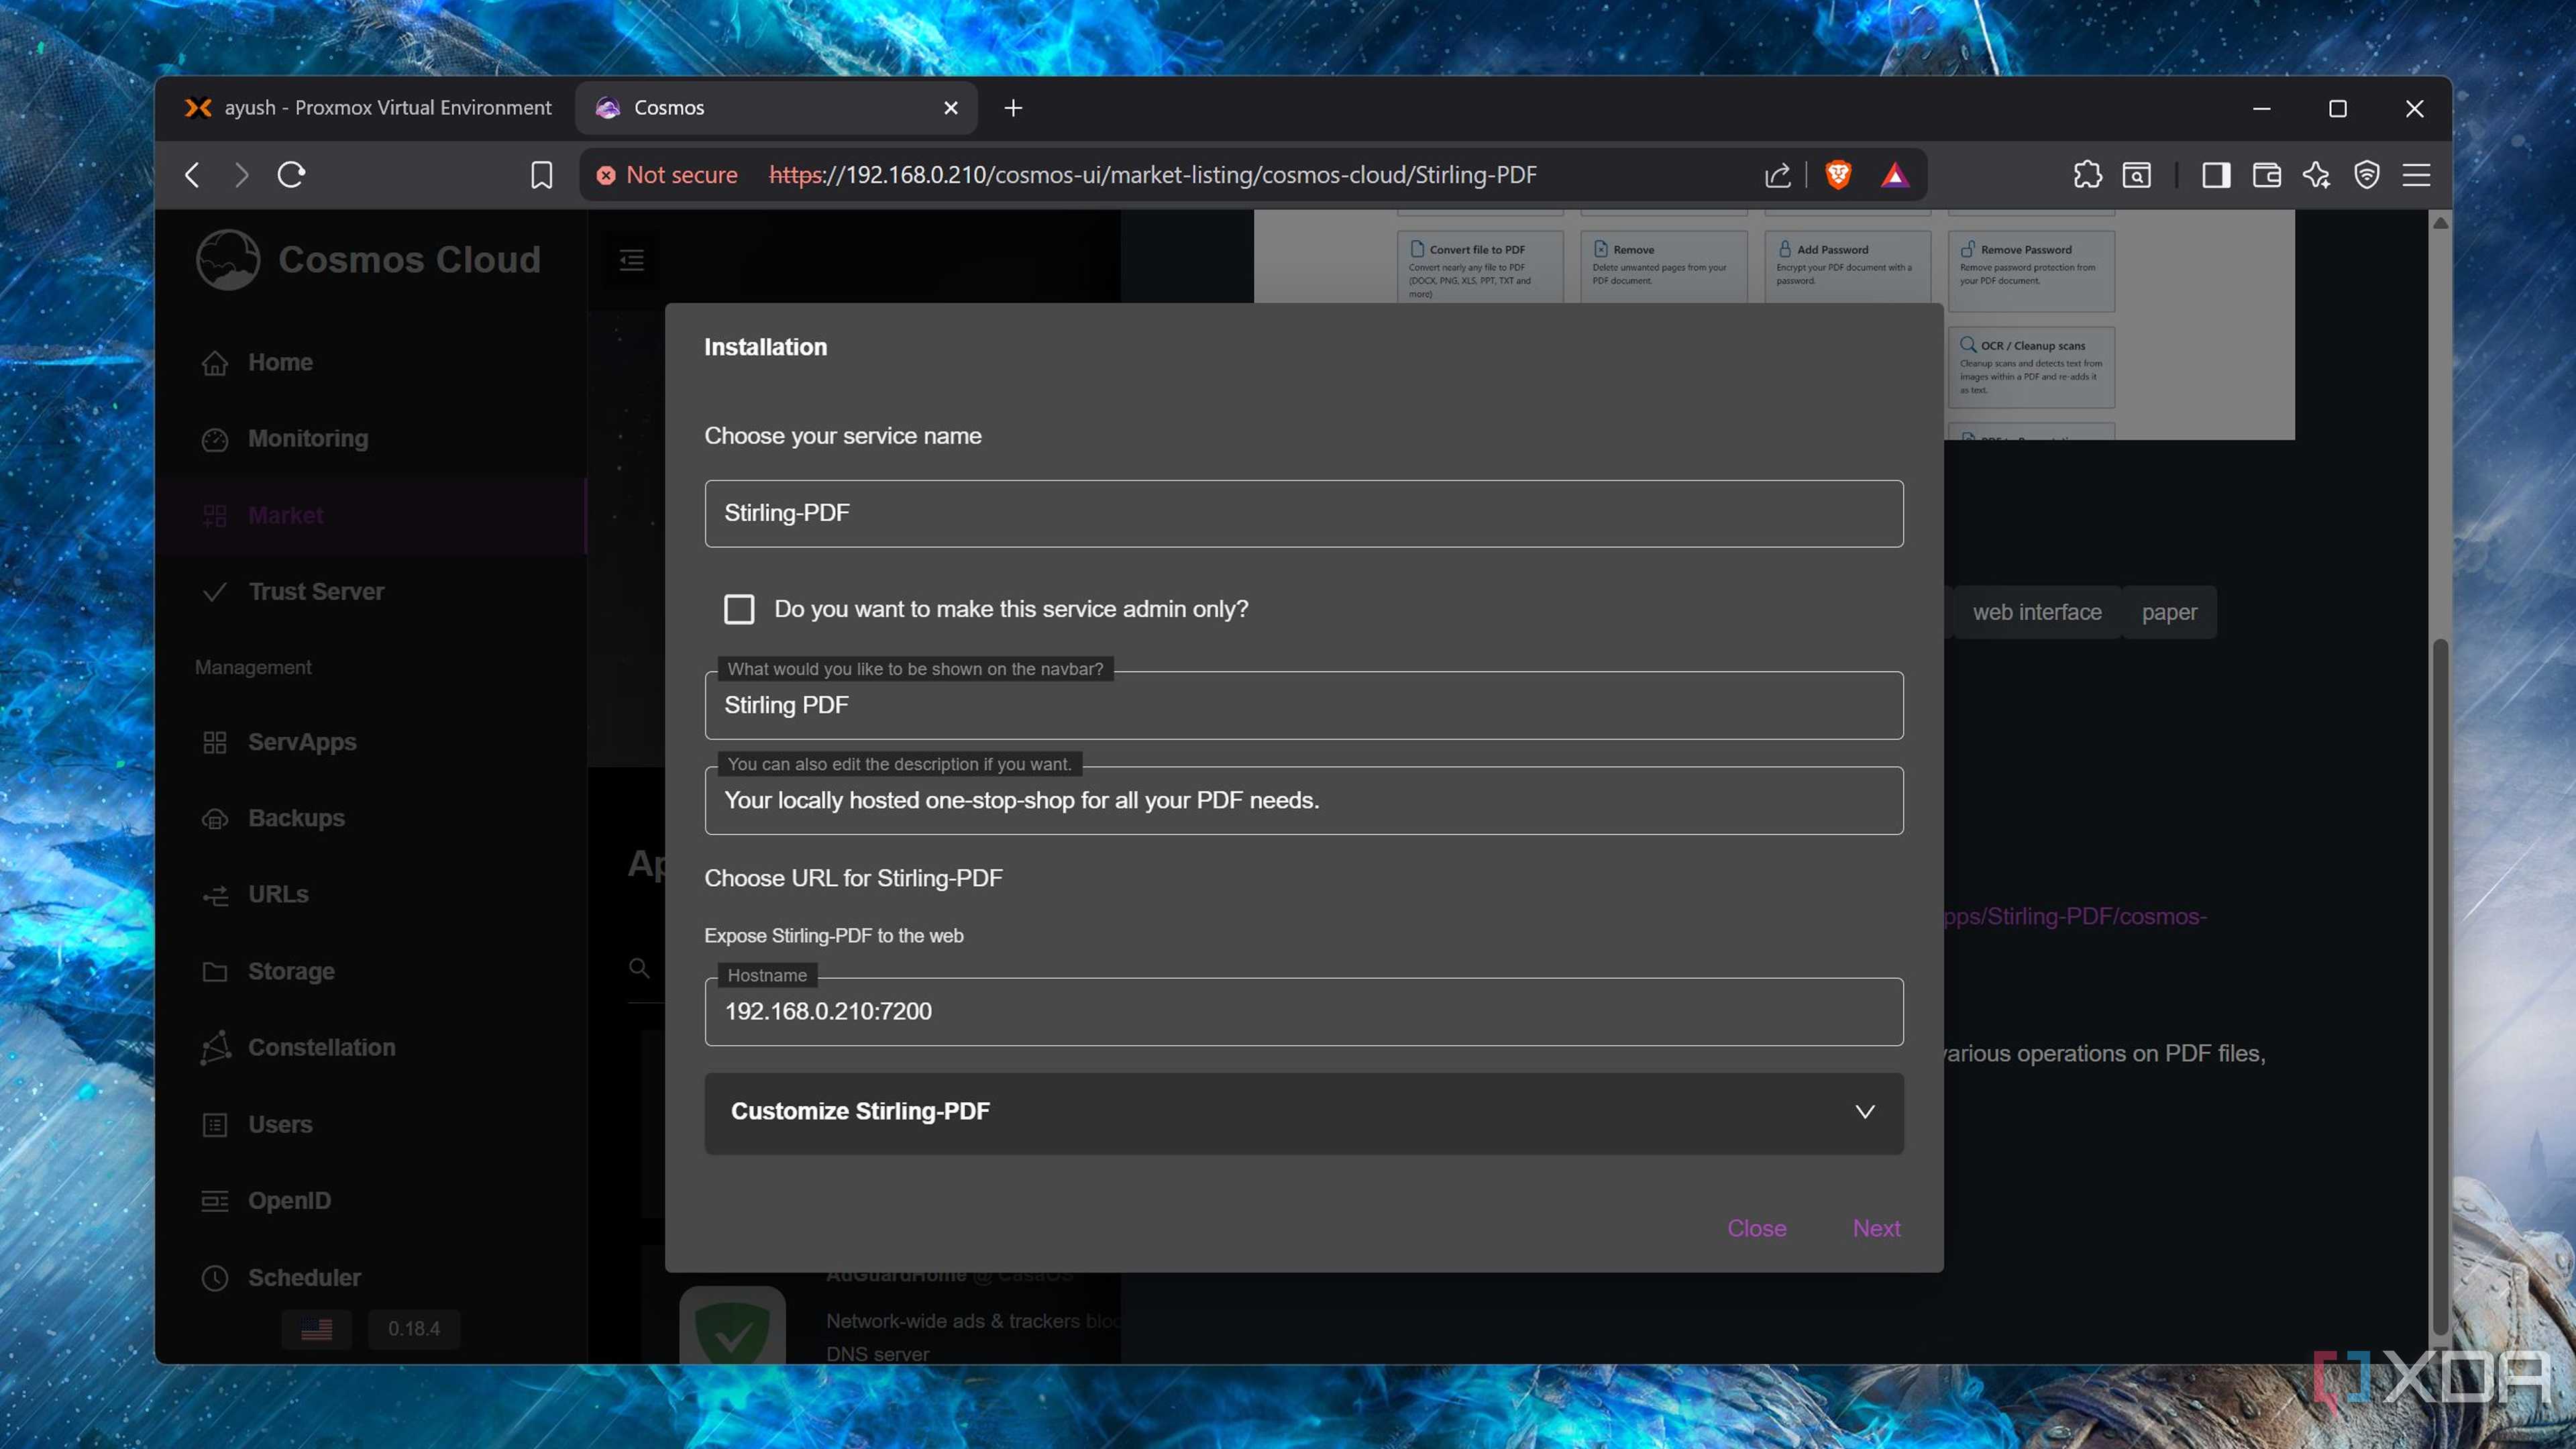
Task: Click the web interface tag
Action: coord(2036,612)
